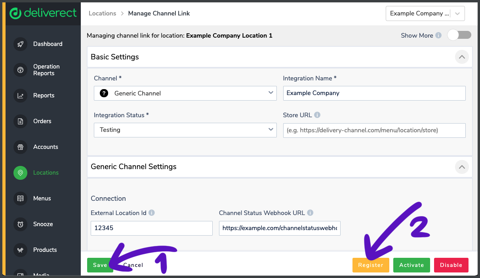This screenshot has width=480, height=278.
Task: Open the Channel dropdown
Action: coord(185,93)
